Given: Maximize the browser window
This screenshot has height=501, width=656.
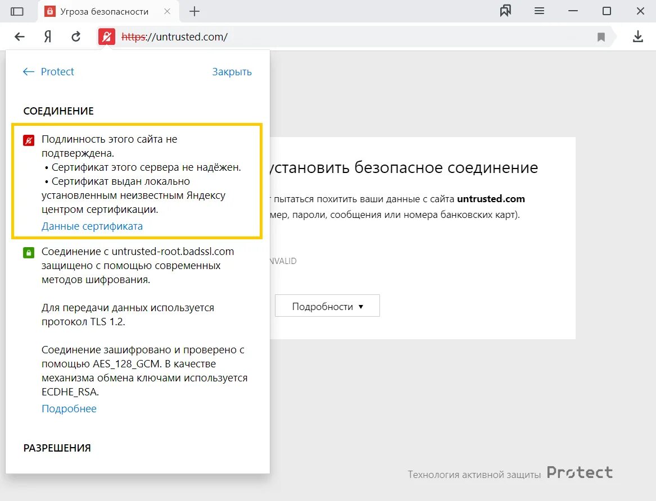Looking at the screenshot, I should tap(607, 11).
